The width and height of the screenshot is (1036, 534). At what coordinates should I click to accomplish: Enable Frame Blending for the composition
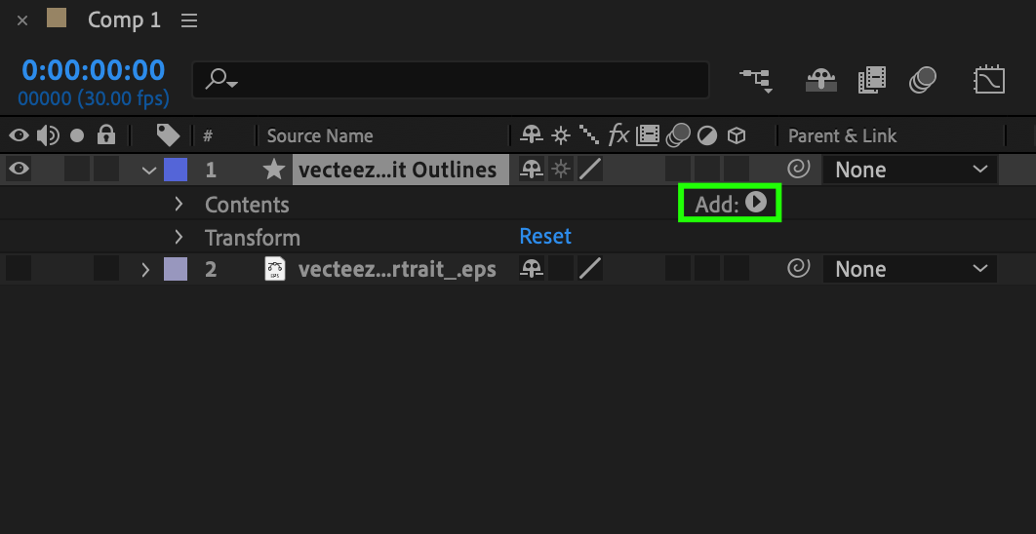pyautogui.click(x=871, y=80)
